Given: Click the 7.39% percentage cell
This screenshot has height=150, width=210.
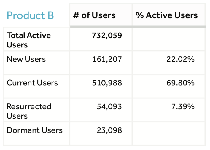Looking at the screenshot, I should pos(183,106).
